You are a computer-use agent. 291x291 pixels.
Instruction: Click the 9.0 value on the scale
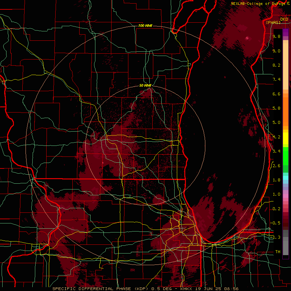(x=276, y=51)
